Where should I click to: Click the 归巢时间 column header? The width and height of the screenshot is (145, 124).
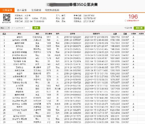[x=96, y=34]
